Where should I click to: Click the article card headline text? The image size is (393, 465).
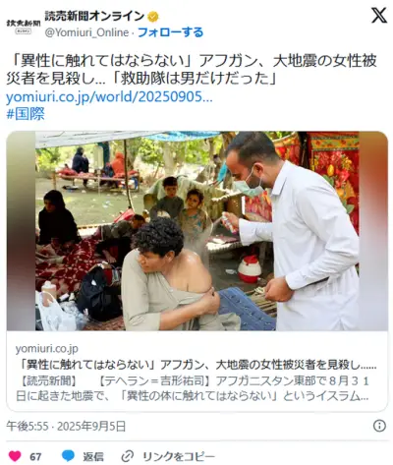coord(196,365)
